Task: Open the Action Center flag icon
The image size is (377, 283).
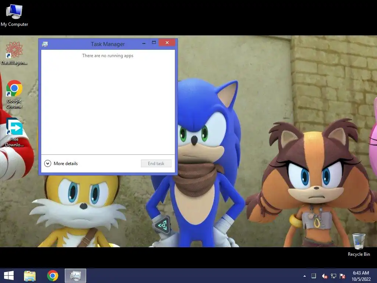Action: tap(342, 276)
